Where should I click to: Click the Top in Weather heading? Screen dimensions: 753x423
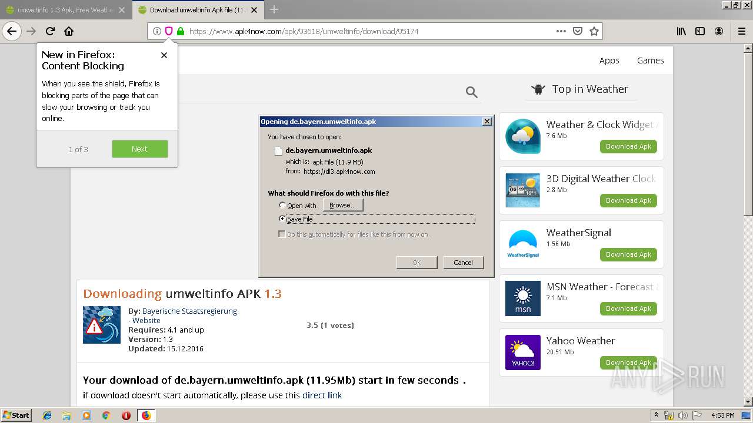590,89
